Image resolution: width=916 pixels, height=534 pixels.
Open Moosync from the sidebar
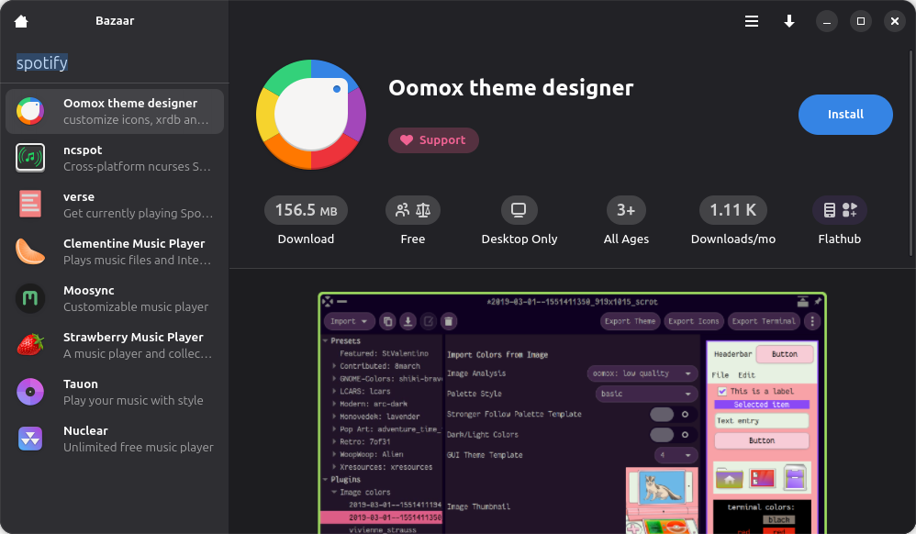point(30,298)
